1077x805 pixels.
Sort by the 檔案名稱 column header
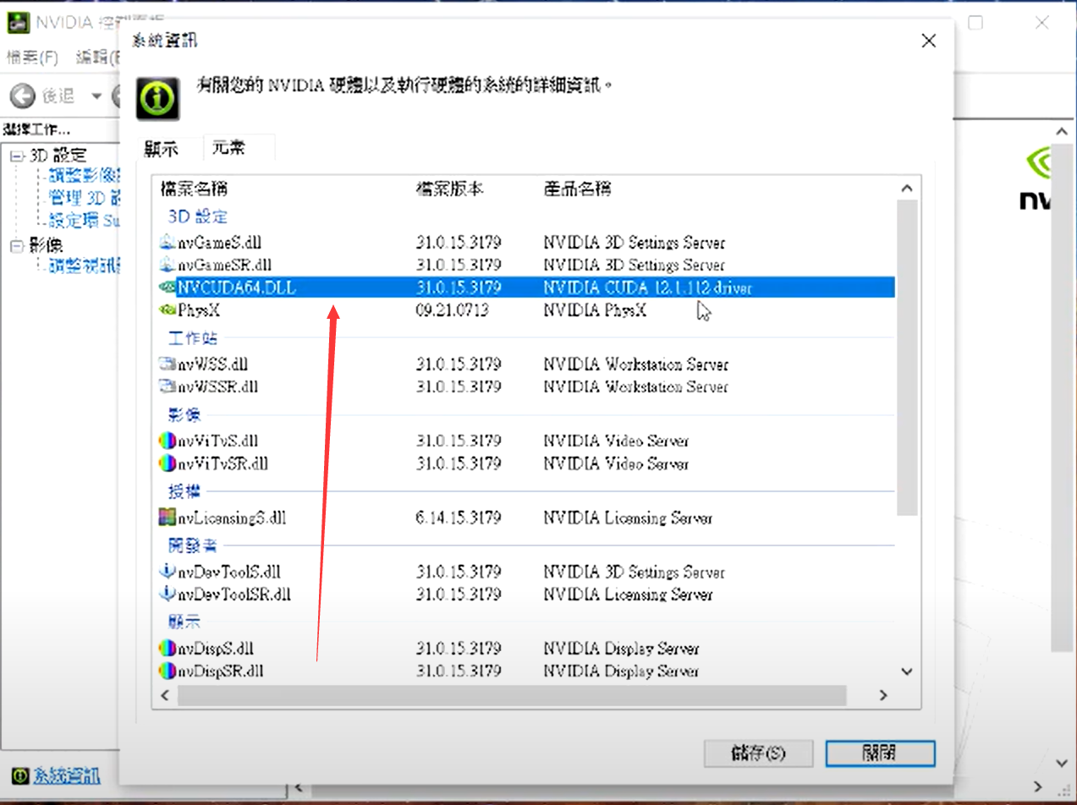pyautogui.click(x=195, y=189)
